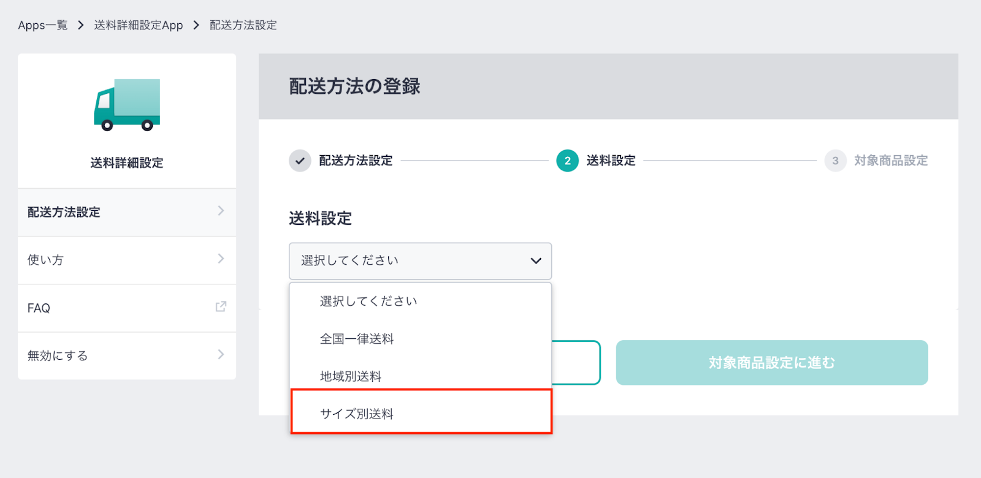This screenshot has width=981, height=478.
Task: Open the 送料設定 dropdown arrow
Action: 536,261
